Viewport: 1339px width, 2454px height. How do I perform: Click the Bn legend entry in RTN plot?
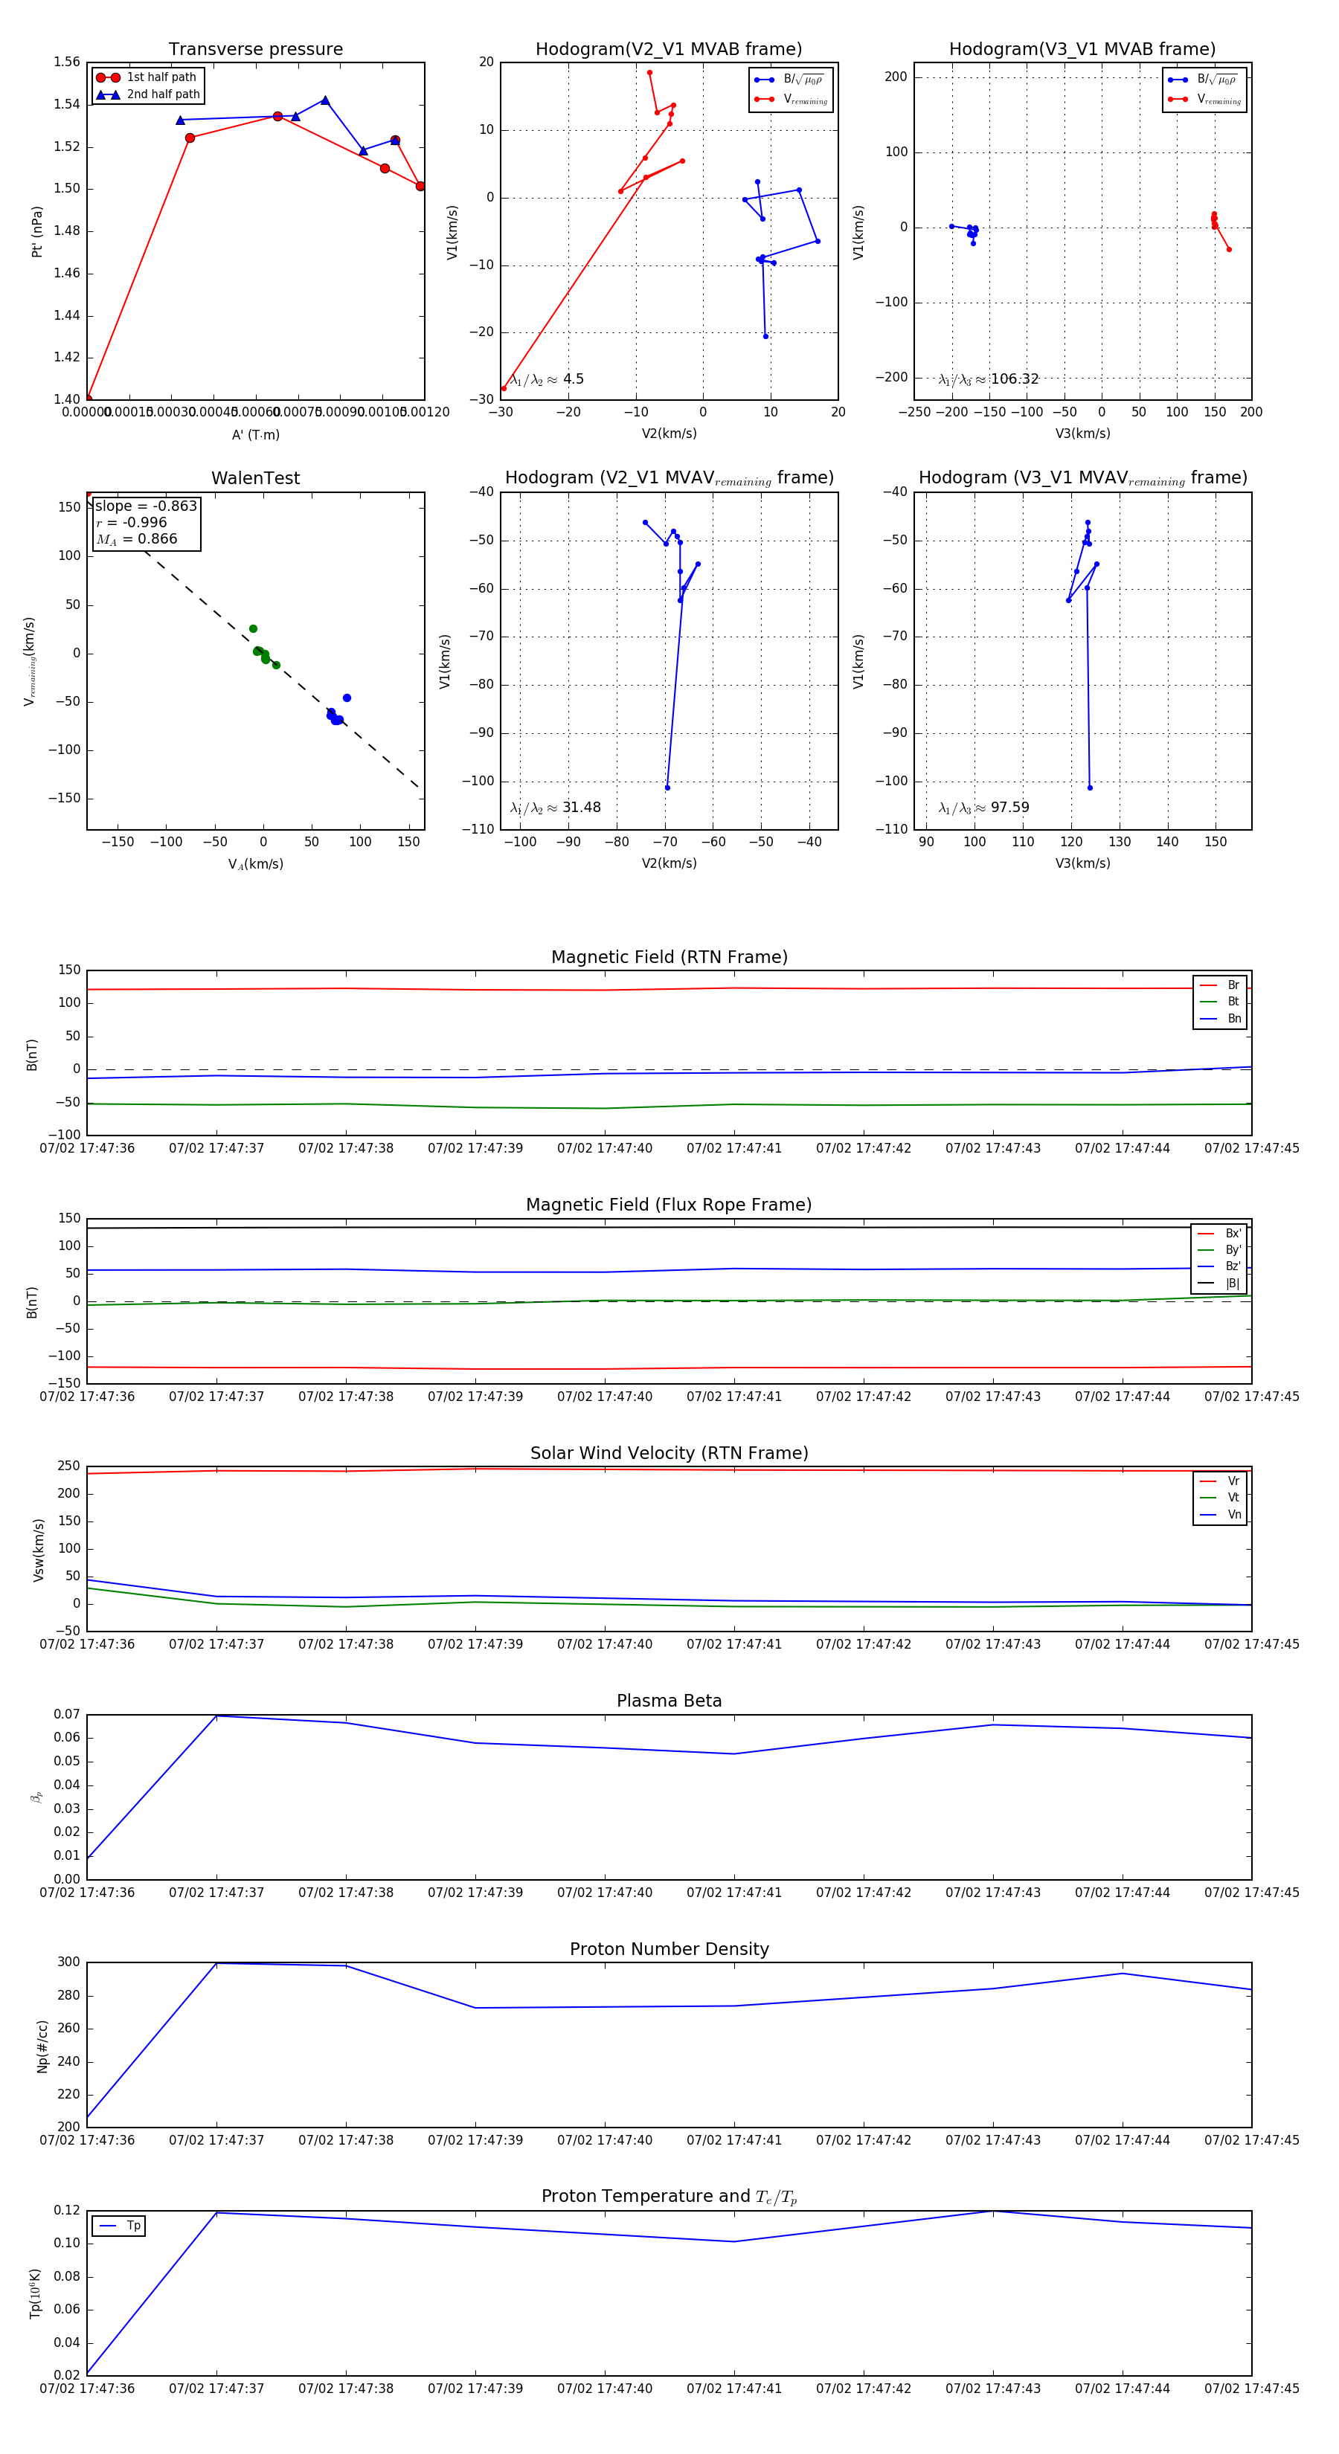1221,1018
